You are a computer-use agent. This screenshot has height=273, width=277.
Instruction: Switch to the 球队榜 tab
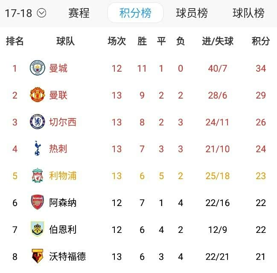[248, 13]
